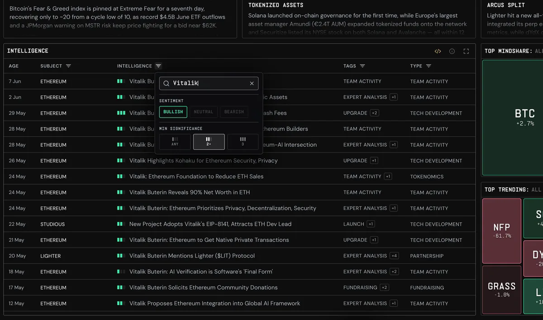Click the TOKENOMICS type cell

pos(427,177)
